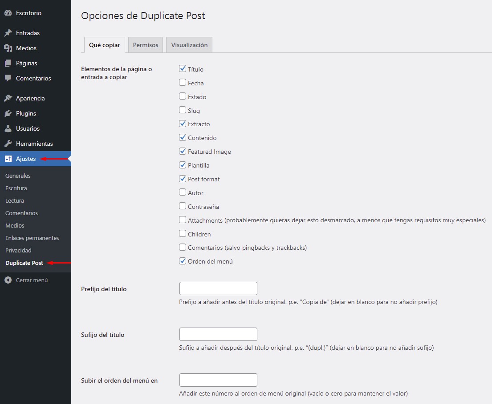Uncheck the Contenido checkbox
This screenshot has height=404, width=492.
(x=183, y=137)
